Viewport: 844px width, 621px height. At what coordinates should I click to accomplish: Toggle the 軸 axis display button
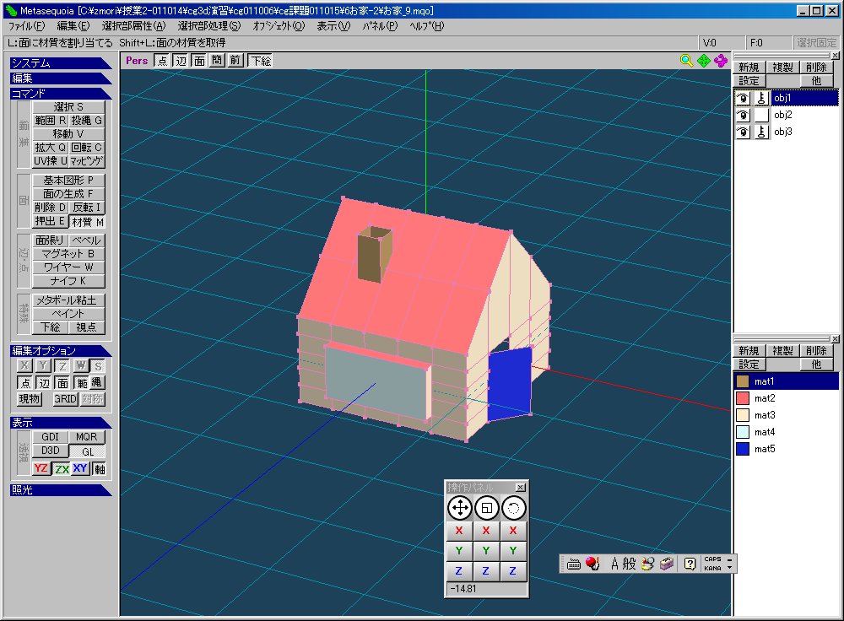(100, 469)
